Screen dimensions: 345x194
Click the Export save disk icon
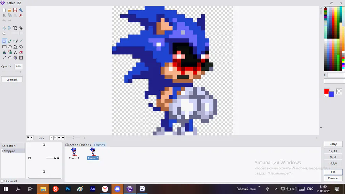[x=15, y=10]
